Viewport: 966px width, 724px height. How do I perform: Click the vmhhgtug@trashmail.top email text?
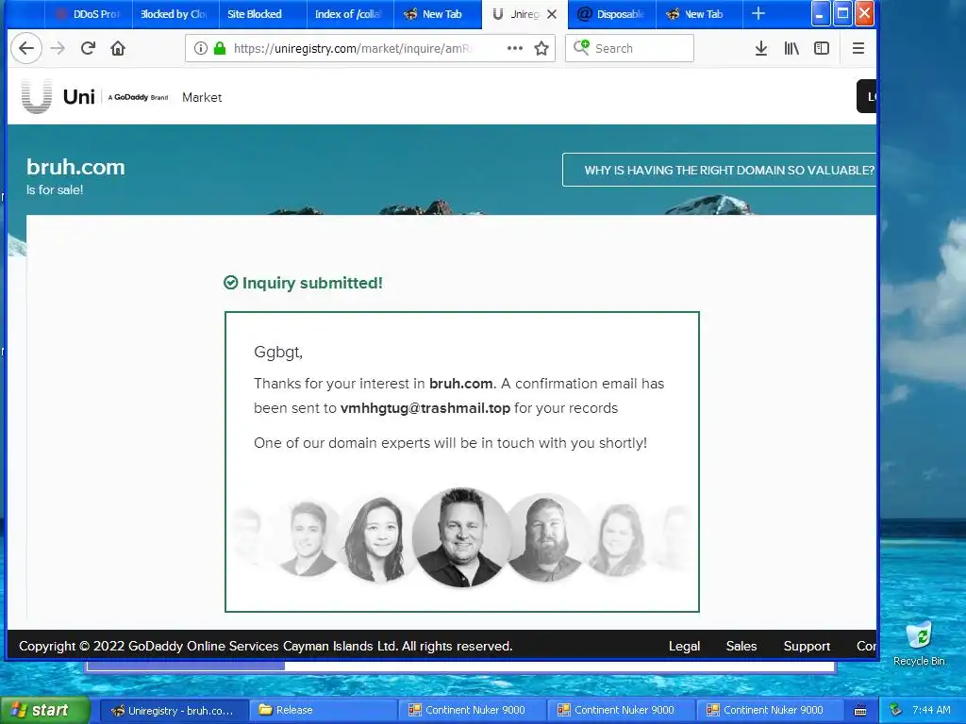point(425,408)
